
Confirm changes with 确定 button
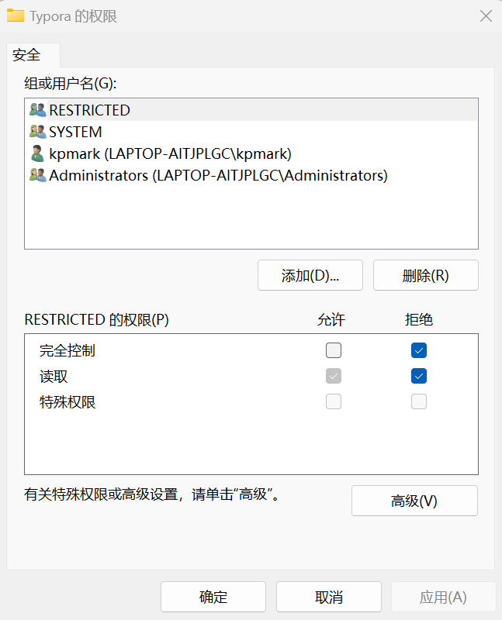[213, 597]
